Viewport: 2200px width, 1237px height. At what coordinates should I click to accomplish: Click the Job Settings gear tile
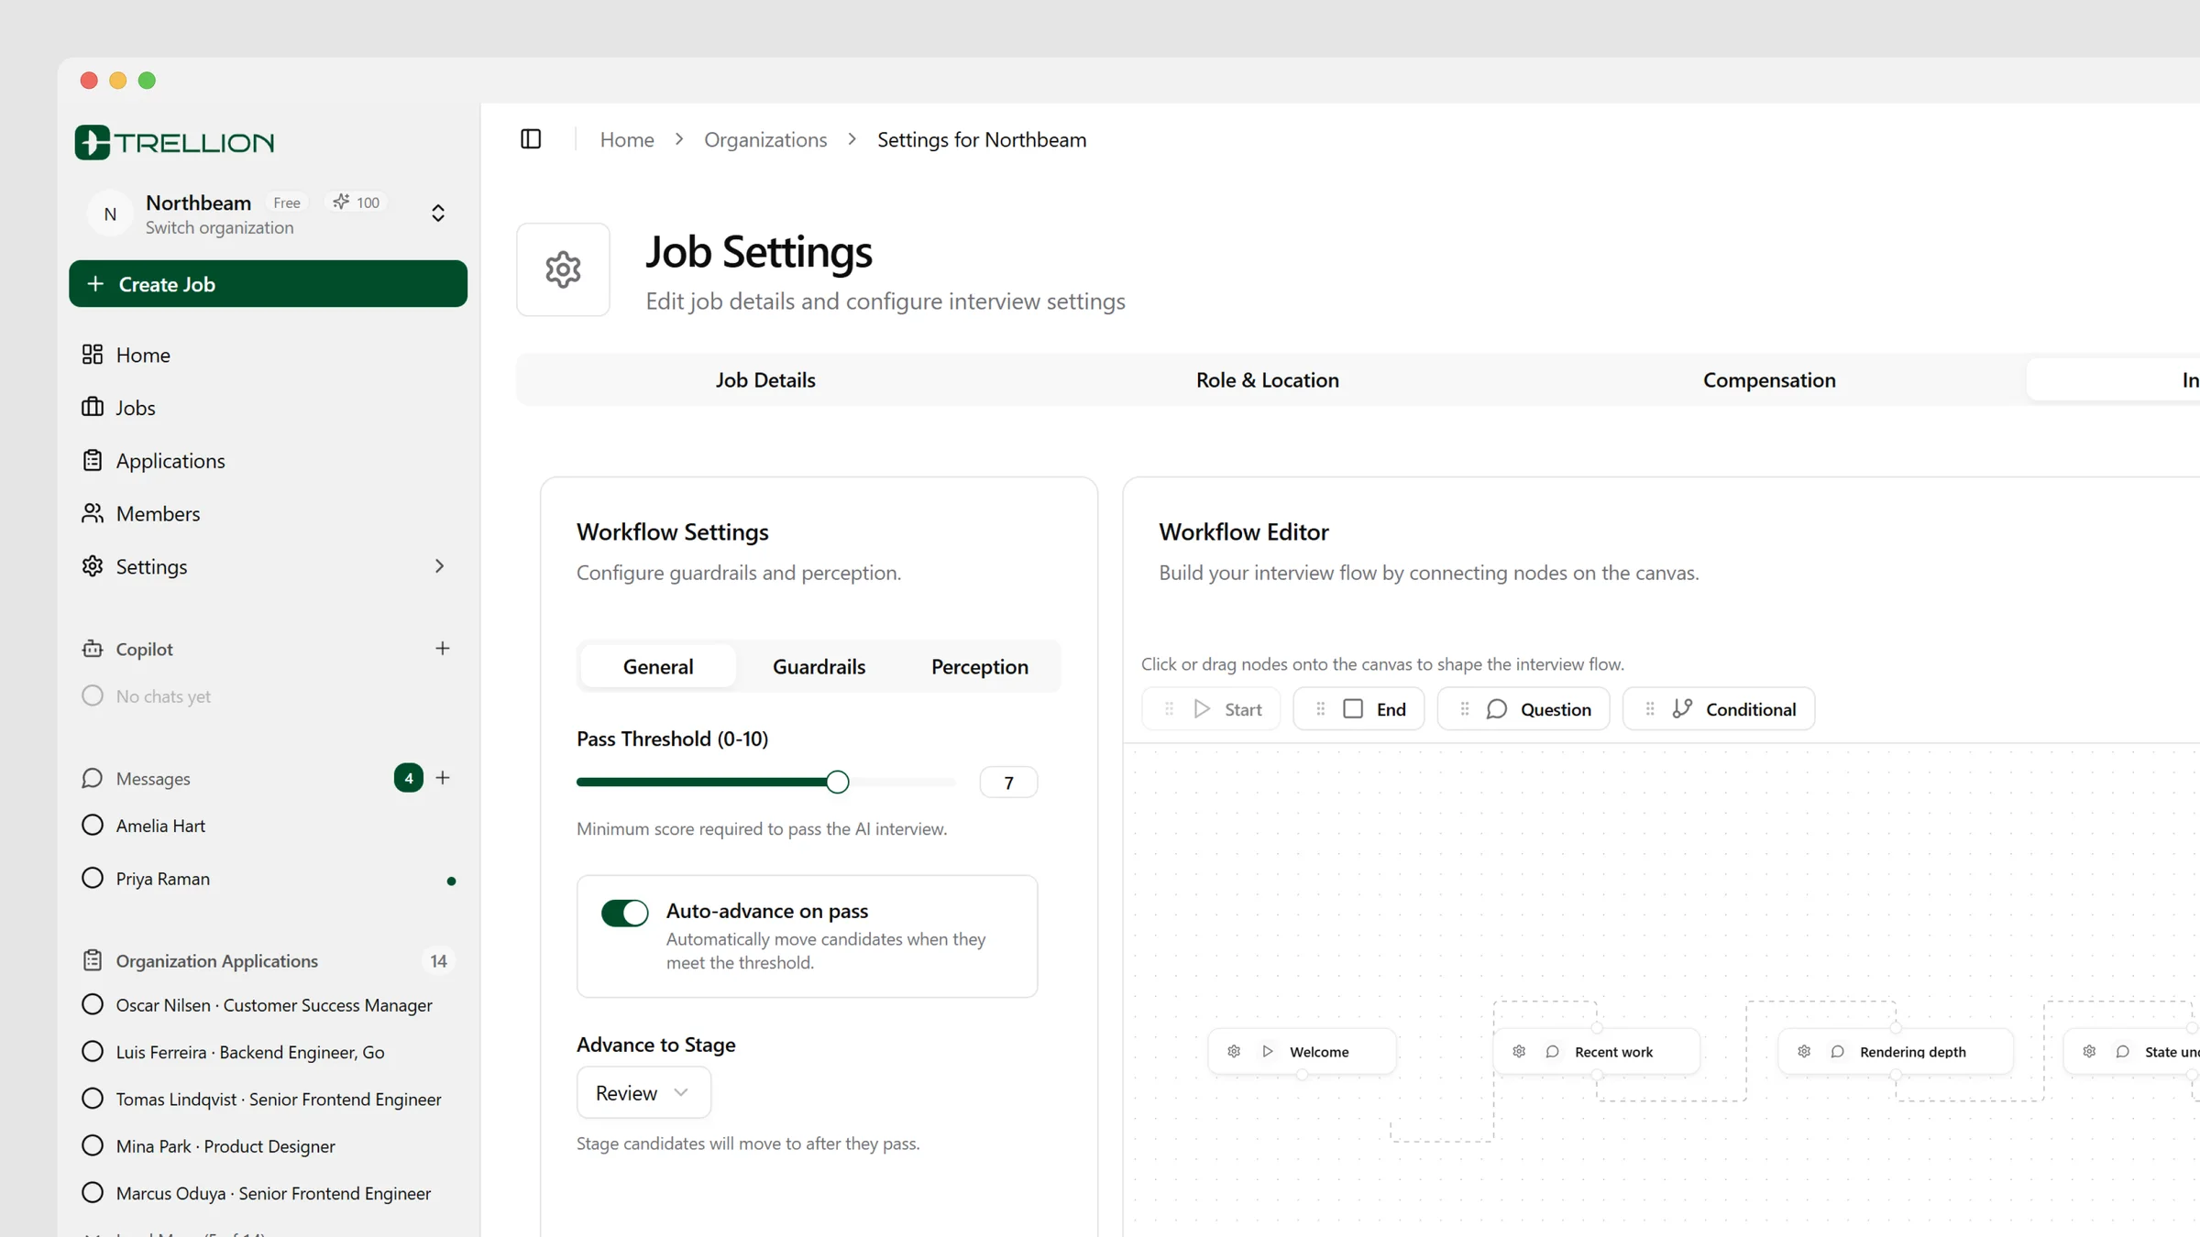pyautogui.click(x=563, y=269)
